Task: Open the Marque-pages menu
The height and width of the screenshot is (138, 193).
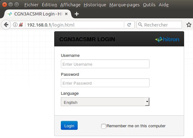Action: pos(125,5)
